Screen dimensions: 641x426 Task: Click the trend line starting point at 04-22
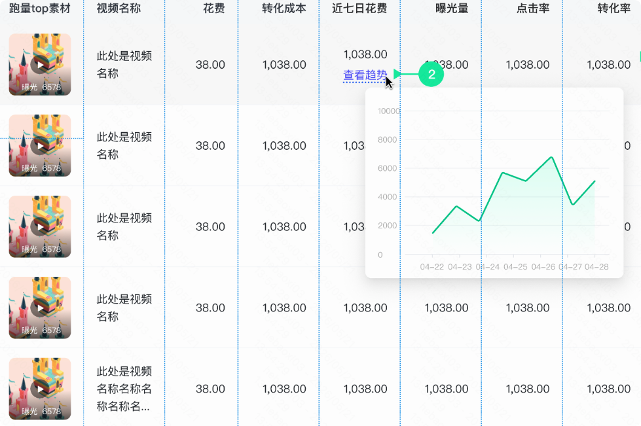coord(433,233)
